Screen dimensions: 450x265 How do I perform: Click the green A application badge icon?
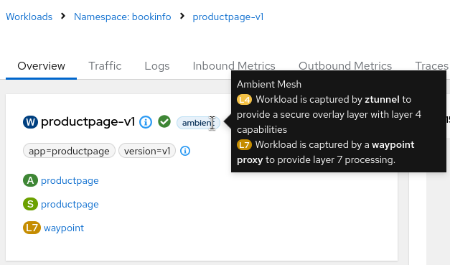[x=30, y=180]
